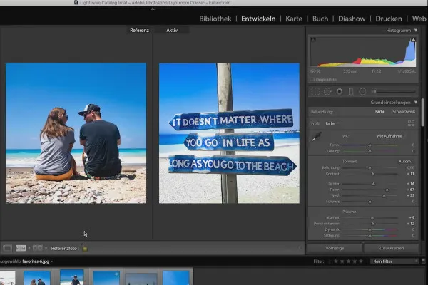Select the graduated filter tool
This screenshot has height=285, width=428.
coord(350,91)
